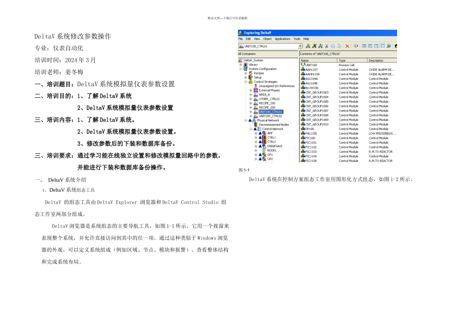Select the FIC1103 module row
Screen dimensions: 455x322
(348, 151)
